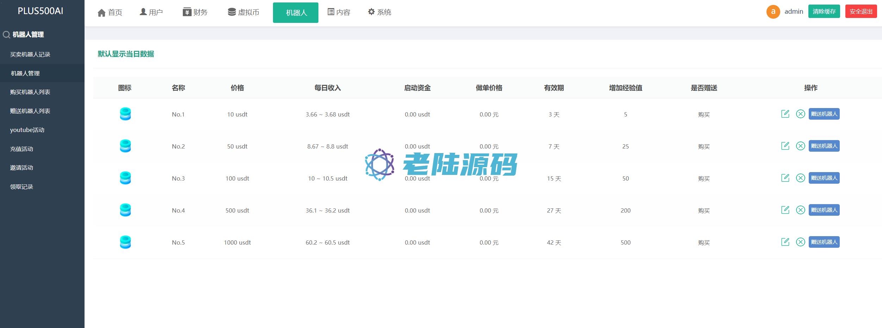Viewport: 882px width, 328px height.
Task: Click the red 安全退出 logout button
Action: (861, 12)
